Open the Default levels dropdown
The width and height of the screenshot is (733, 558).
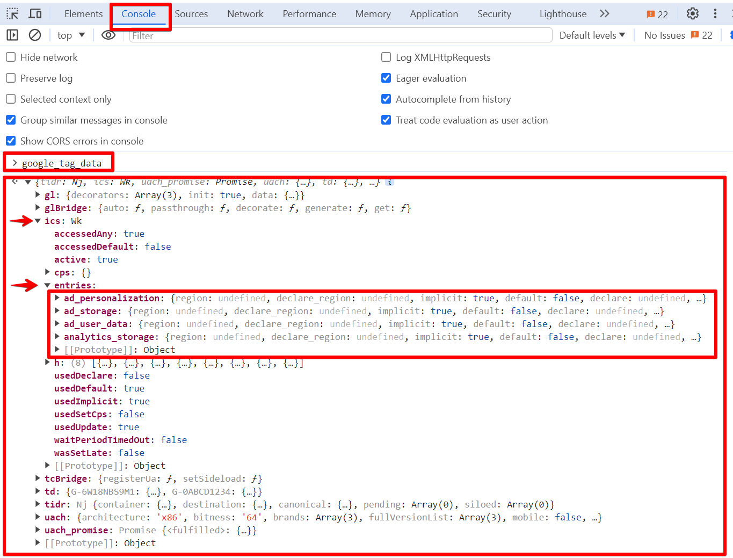[592, 35]
